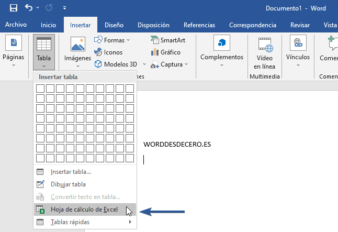
Task: Click the Formas shapes icon
Action: 98,40
